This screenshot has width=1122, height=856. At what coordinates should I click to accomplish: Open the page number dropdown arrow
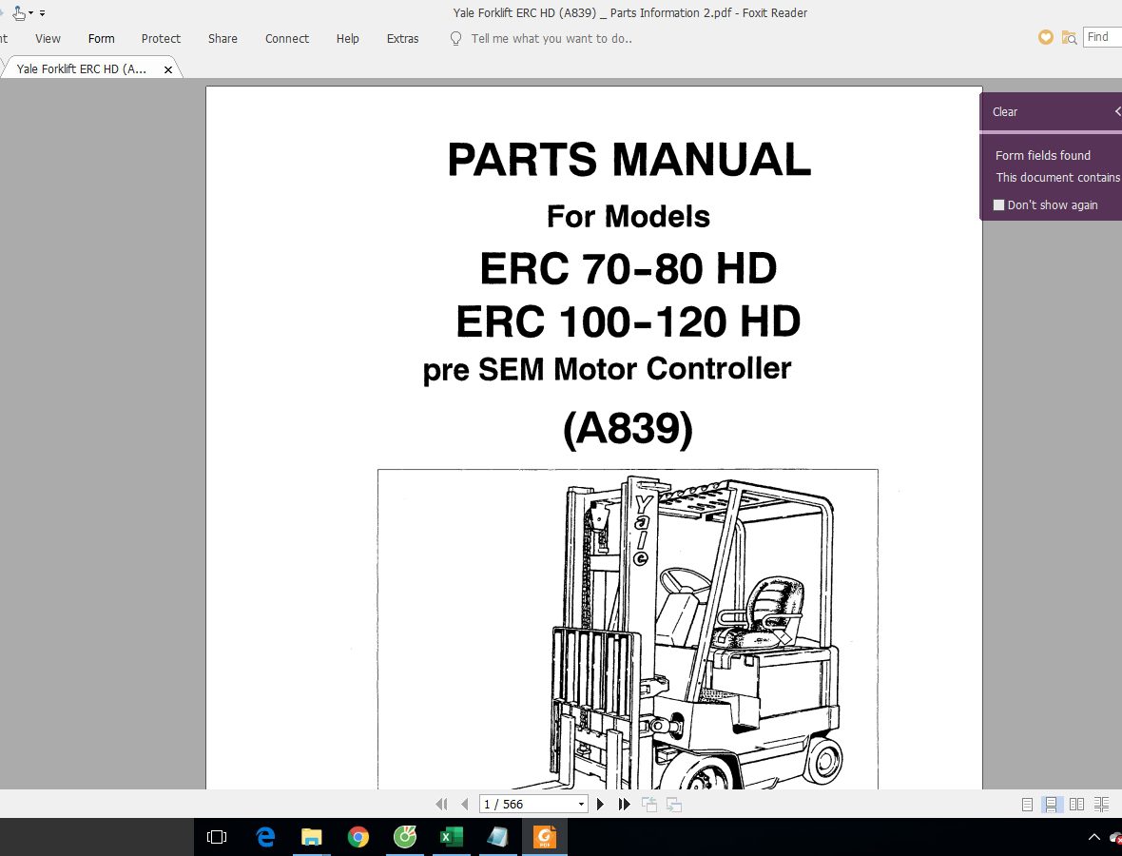581,804
